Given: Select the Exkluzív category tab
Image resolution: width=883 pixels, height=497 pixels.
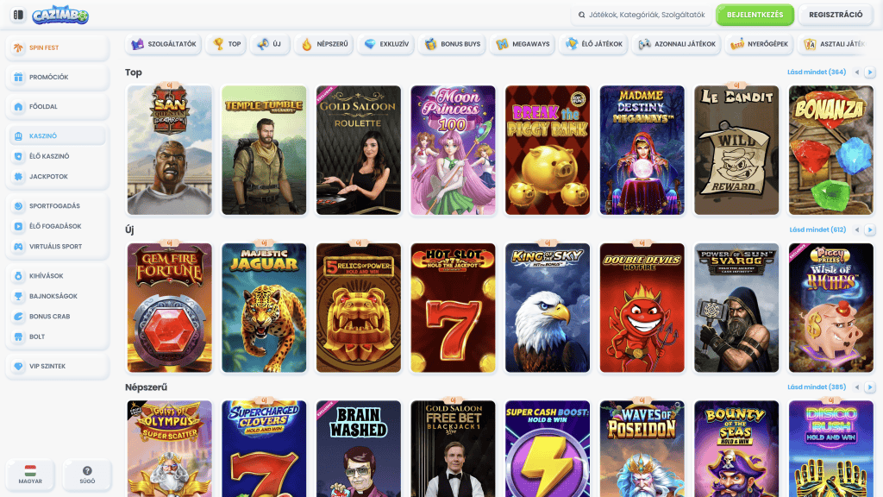Looking at the screenshot, I should tap(386, 44).
